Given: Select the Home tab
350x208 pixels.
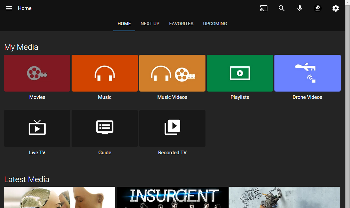Looking at the screenshot, I should [124, 24].
